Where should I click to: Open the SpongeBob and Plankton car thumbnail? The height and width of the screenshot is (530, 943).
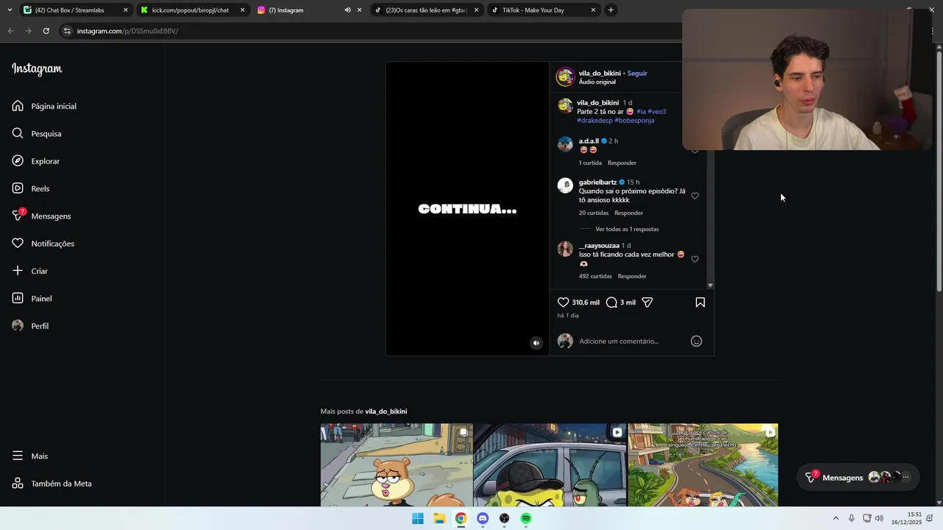pos(550,464)
